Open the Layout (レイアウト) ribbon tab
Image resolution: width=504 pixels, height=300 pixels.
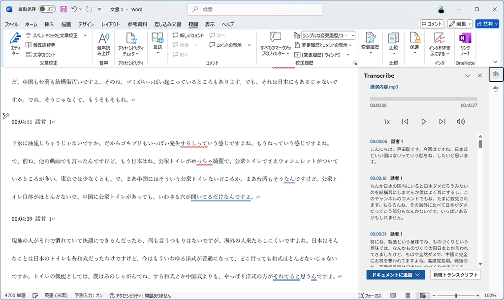pyautogui.click(x=110, y=24)
